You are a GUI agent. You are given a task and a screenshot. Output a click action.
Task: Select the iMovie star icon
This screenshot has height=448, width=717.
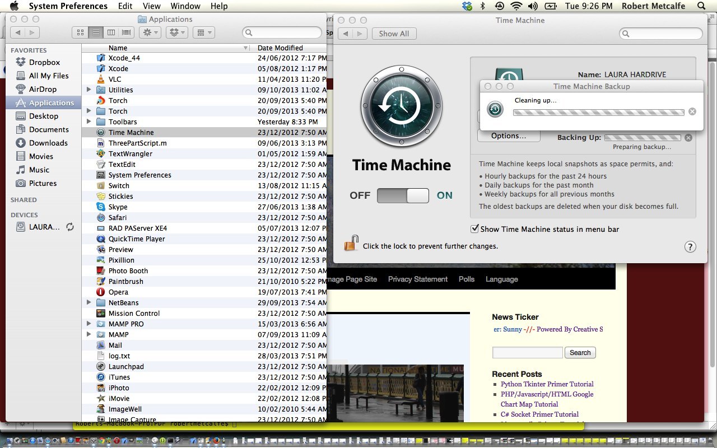101,398
